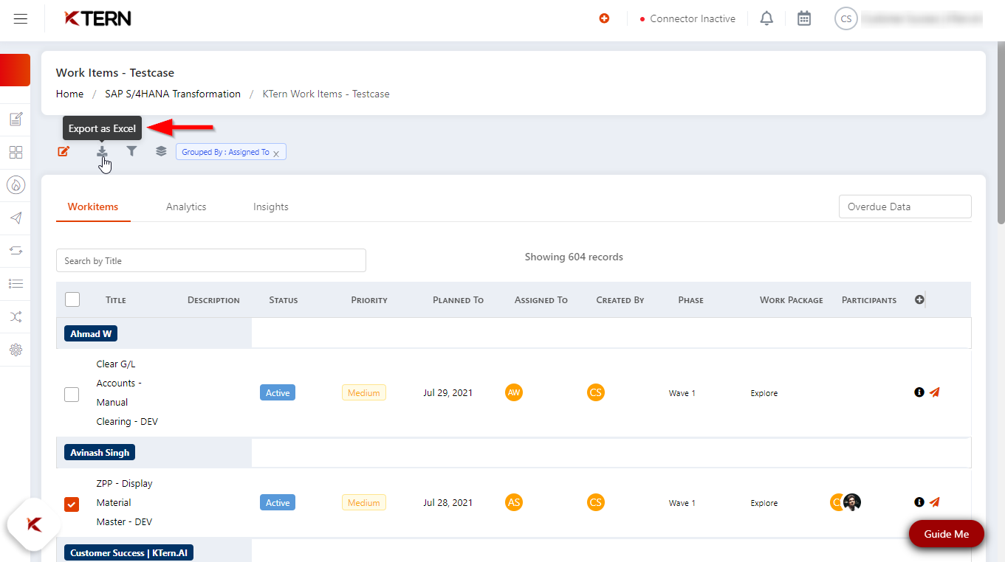Open the flame sidebar icon

point(16,184)
